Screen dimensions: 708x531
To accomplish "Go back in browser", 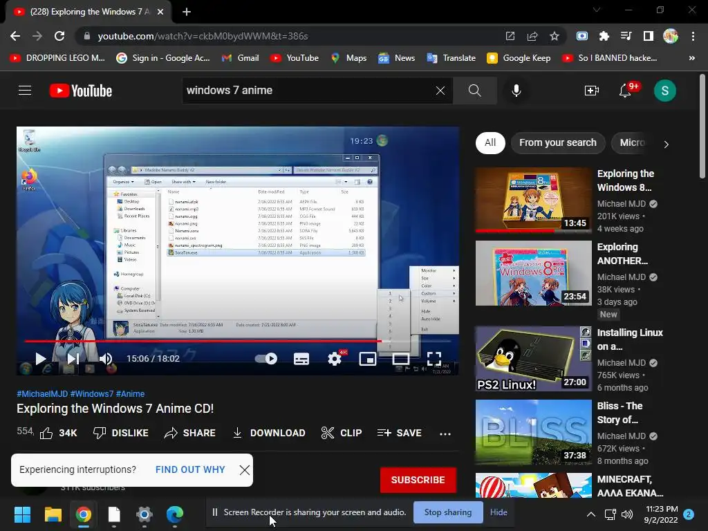I will point(15,36).
